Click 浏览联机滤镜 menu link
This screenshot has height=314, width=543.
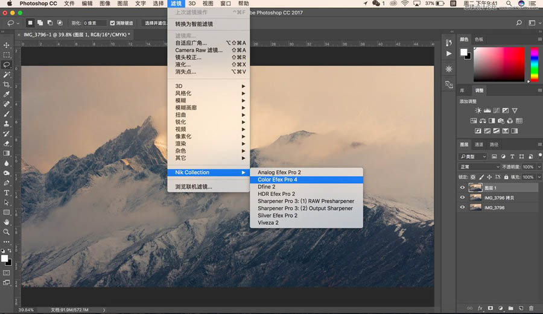208,187
